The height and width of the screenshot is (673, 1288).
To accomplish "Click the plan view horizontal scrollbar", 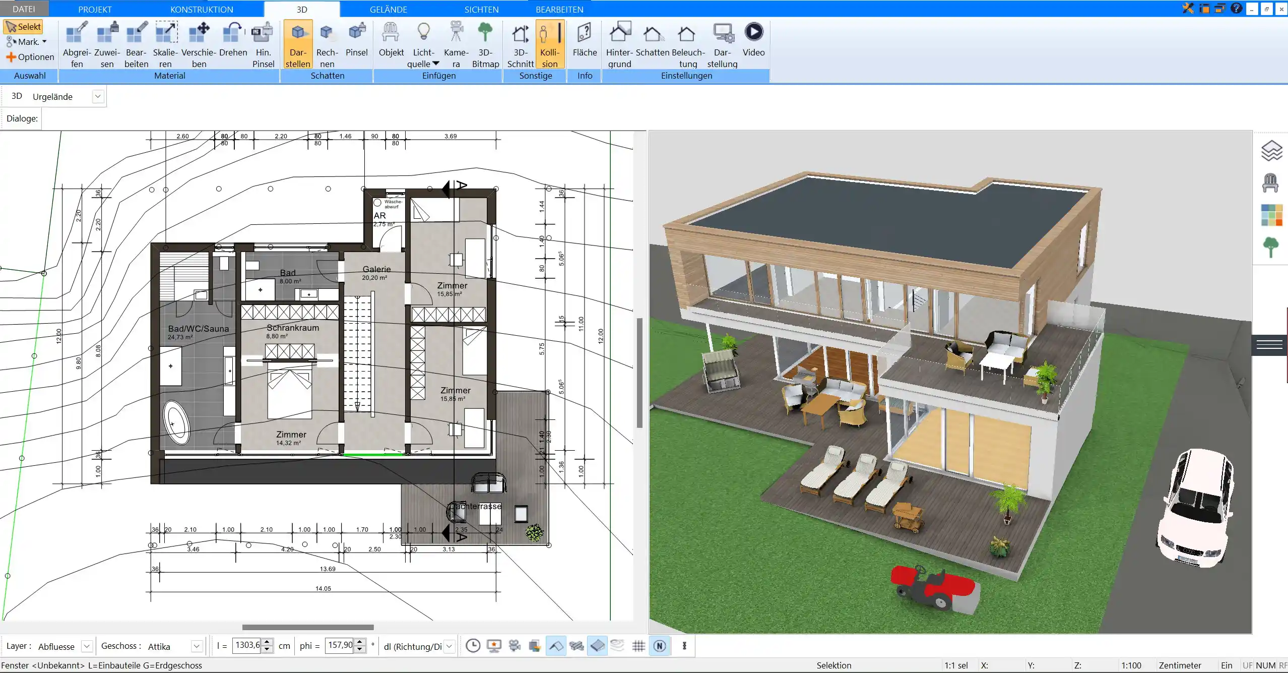I will tap(308, 627).
